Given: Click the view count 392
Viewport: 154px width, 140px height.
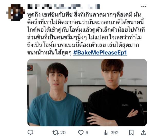Looking at the screenshot, I should click(114, 133).
